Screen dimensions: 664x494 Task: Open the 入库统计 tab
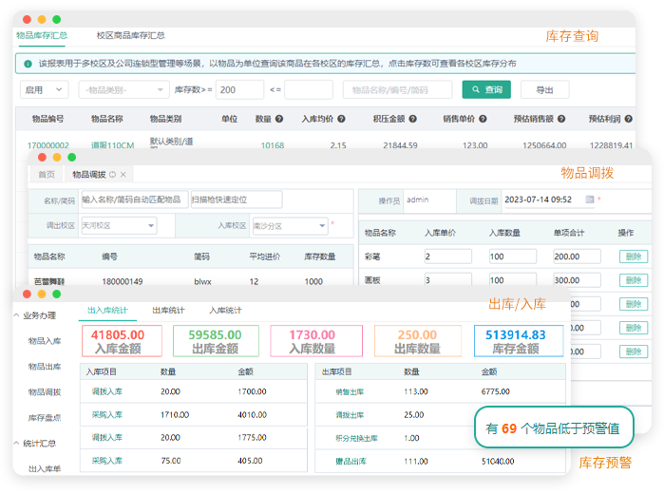[225, 311]
